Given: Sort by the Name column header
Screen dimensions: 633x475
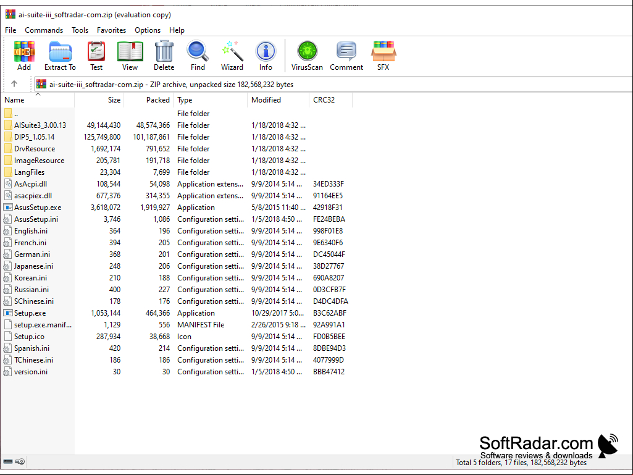Looking at the screenshot, I should pos(38,100).
